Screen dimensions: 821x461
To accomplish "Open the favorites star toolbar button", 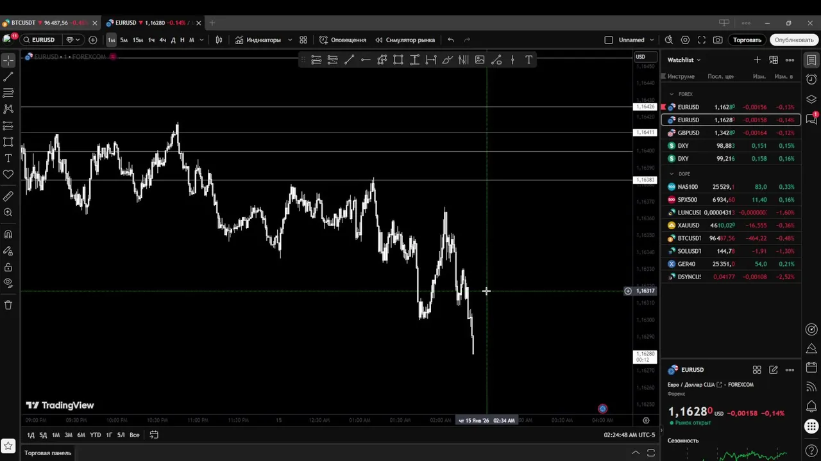I will 8,446.
